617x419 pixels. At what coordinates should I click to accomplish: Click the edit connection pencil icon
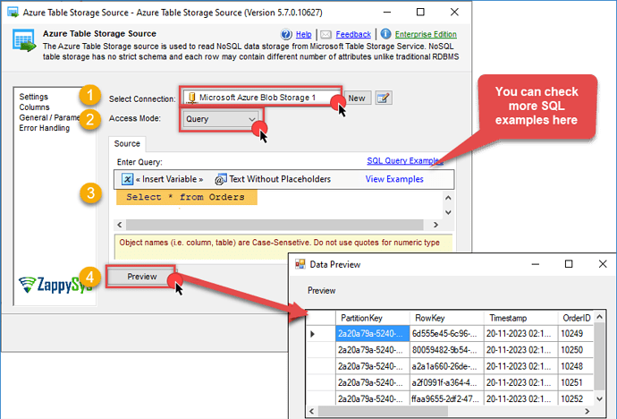click(x=384, y=98)
